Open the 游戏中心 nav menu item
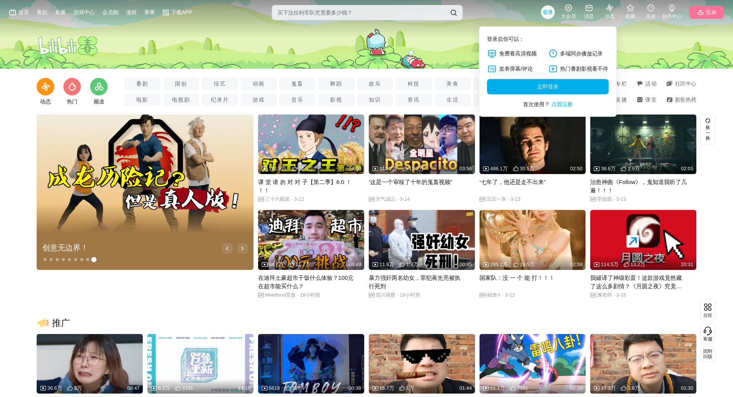 pos(84,12)
